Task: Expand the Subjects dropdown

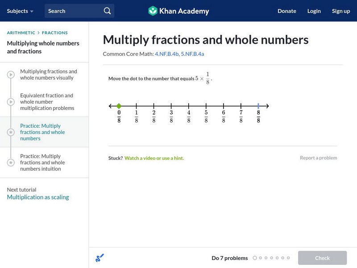Action: (20, 11)
